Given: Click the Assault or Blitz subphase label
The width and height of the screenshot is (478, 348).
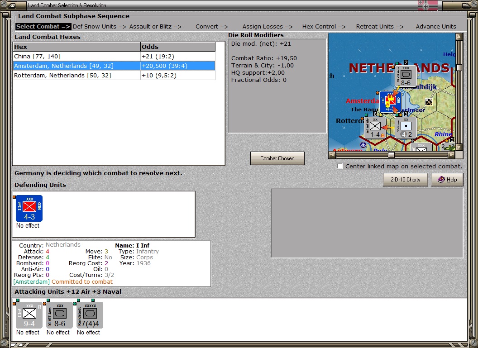Looking at the screenshot, I should tap(155, 27).
